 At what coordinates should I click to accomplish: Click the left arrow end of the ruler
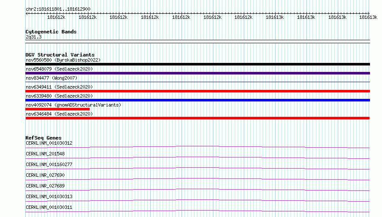[27, 13]
